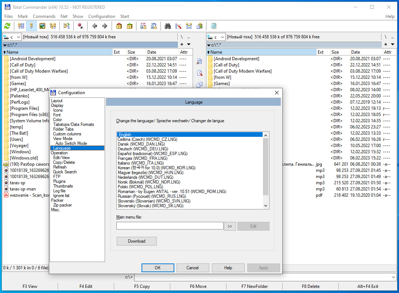
Task: Click F8 Delete function key button
Action: 311,286
